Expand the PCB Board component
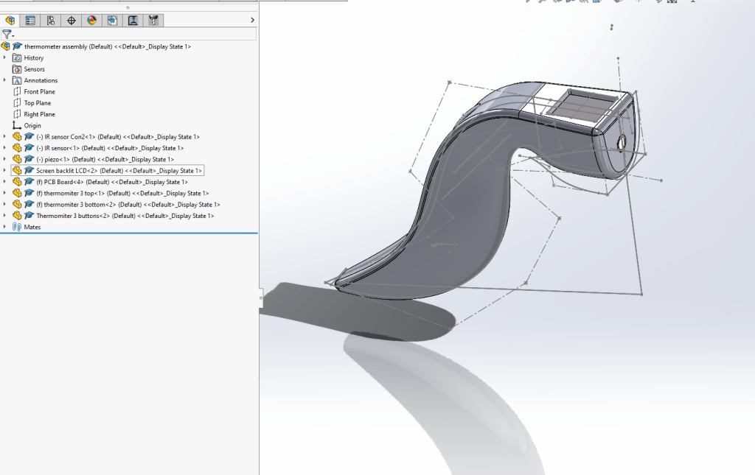This screenshot has width=755, height=475. click(4, 182)
